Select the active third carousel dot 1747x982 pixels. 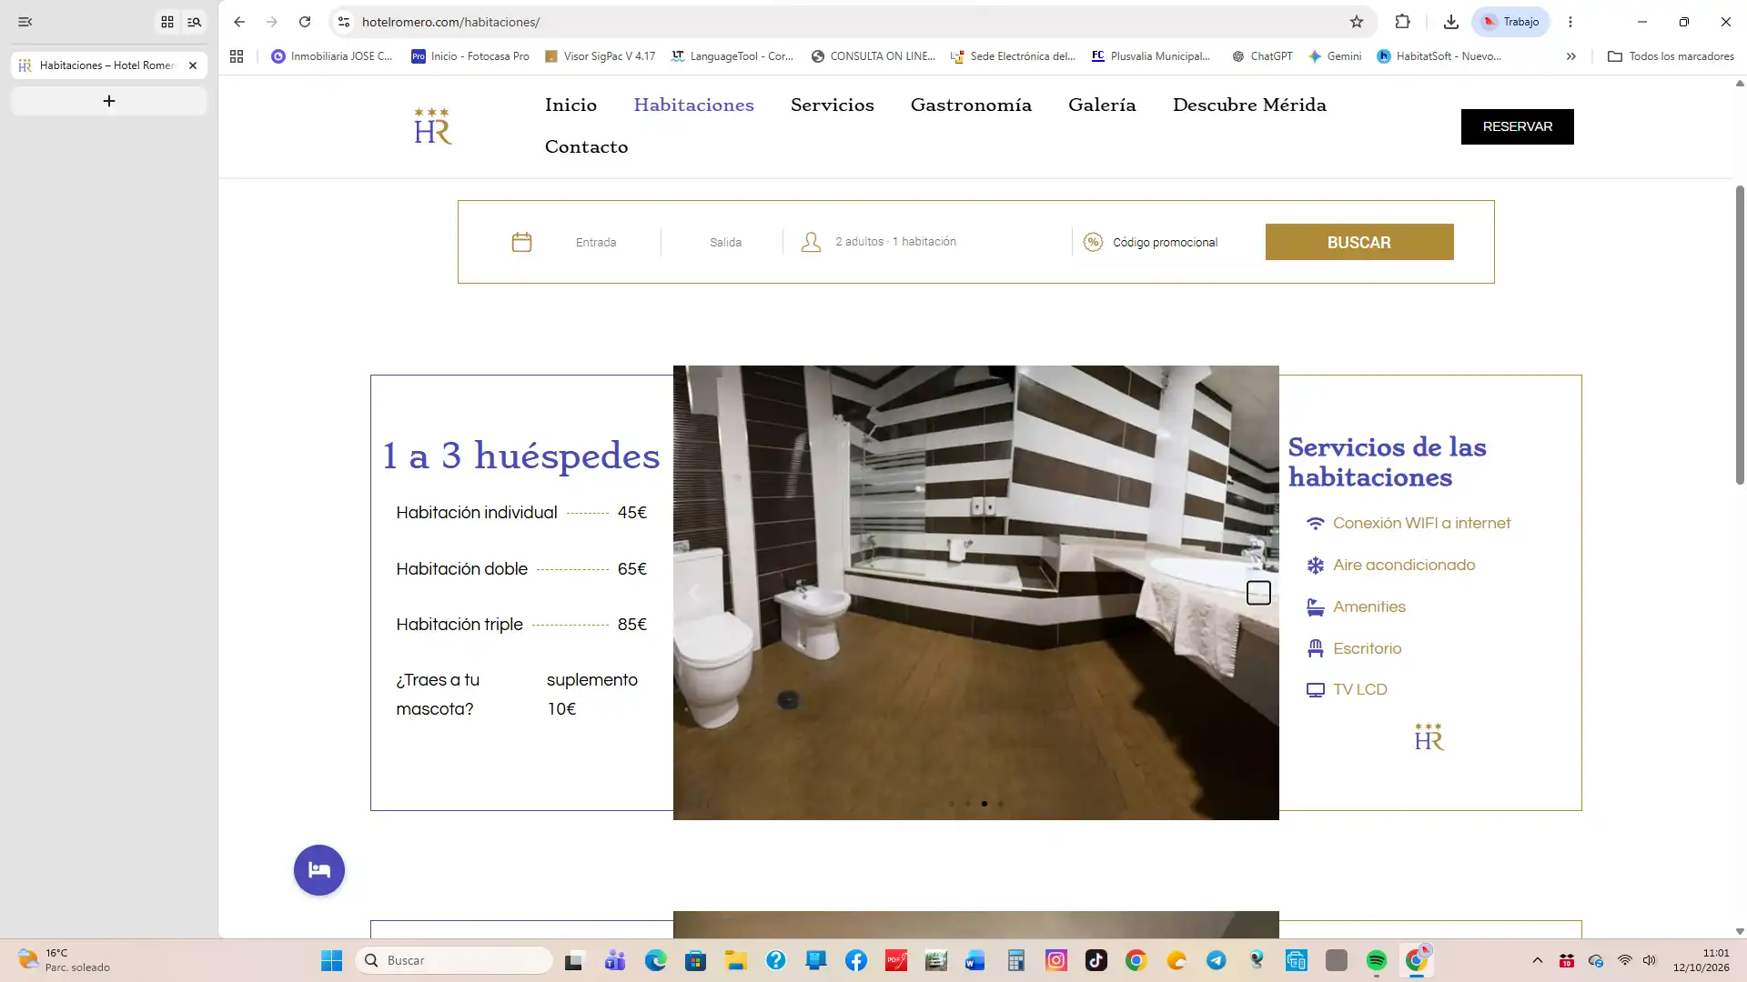coord(984,804)
